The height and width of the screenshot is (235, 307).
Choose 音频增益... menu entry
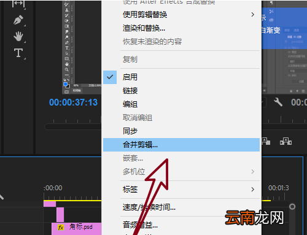tap(181, 225)
